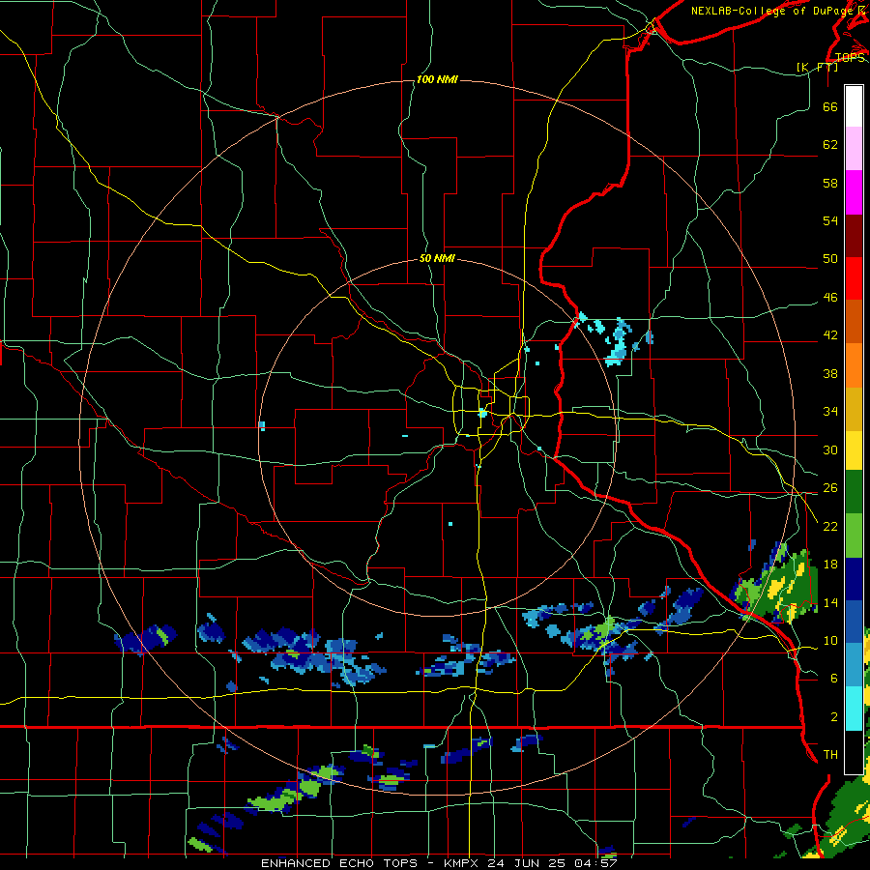Click the "[K FT]" units label

coord(818,67)
